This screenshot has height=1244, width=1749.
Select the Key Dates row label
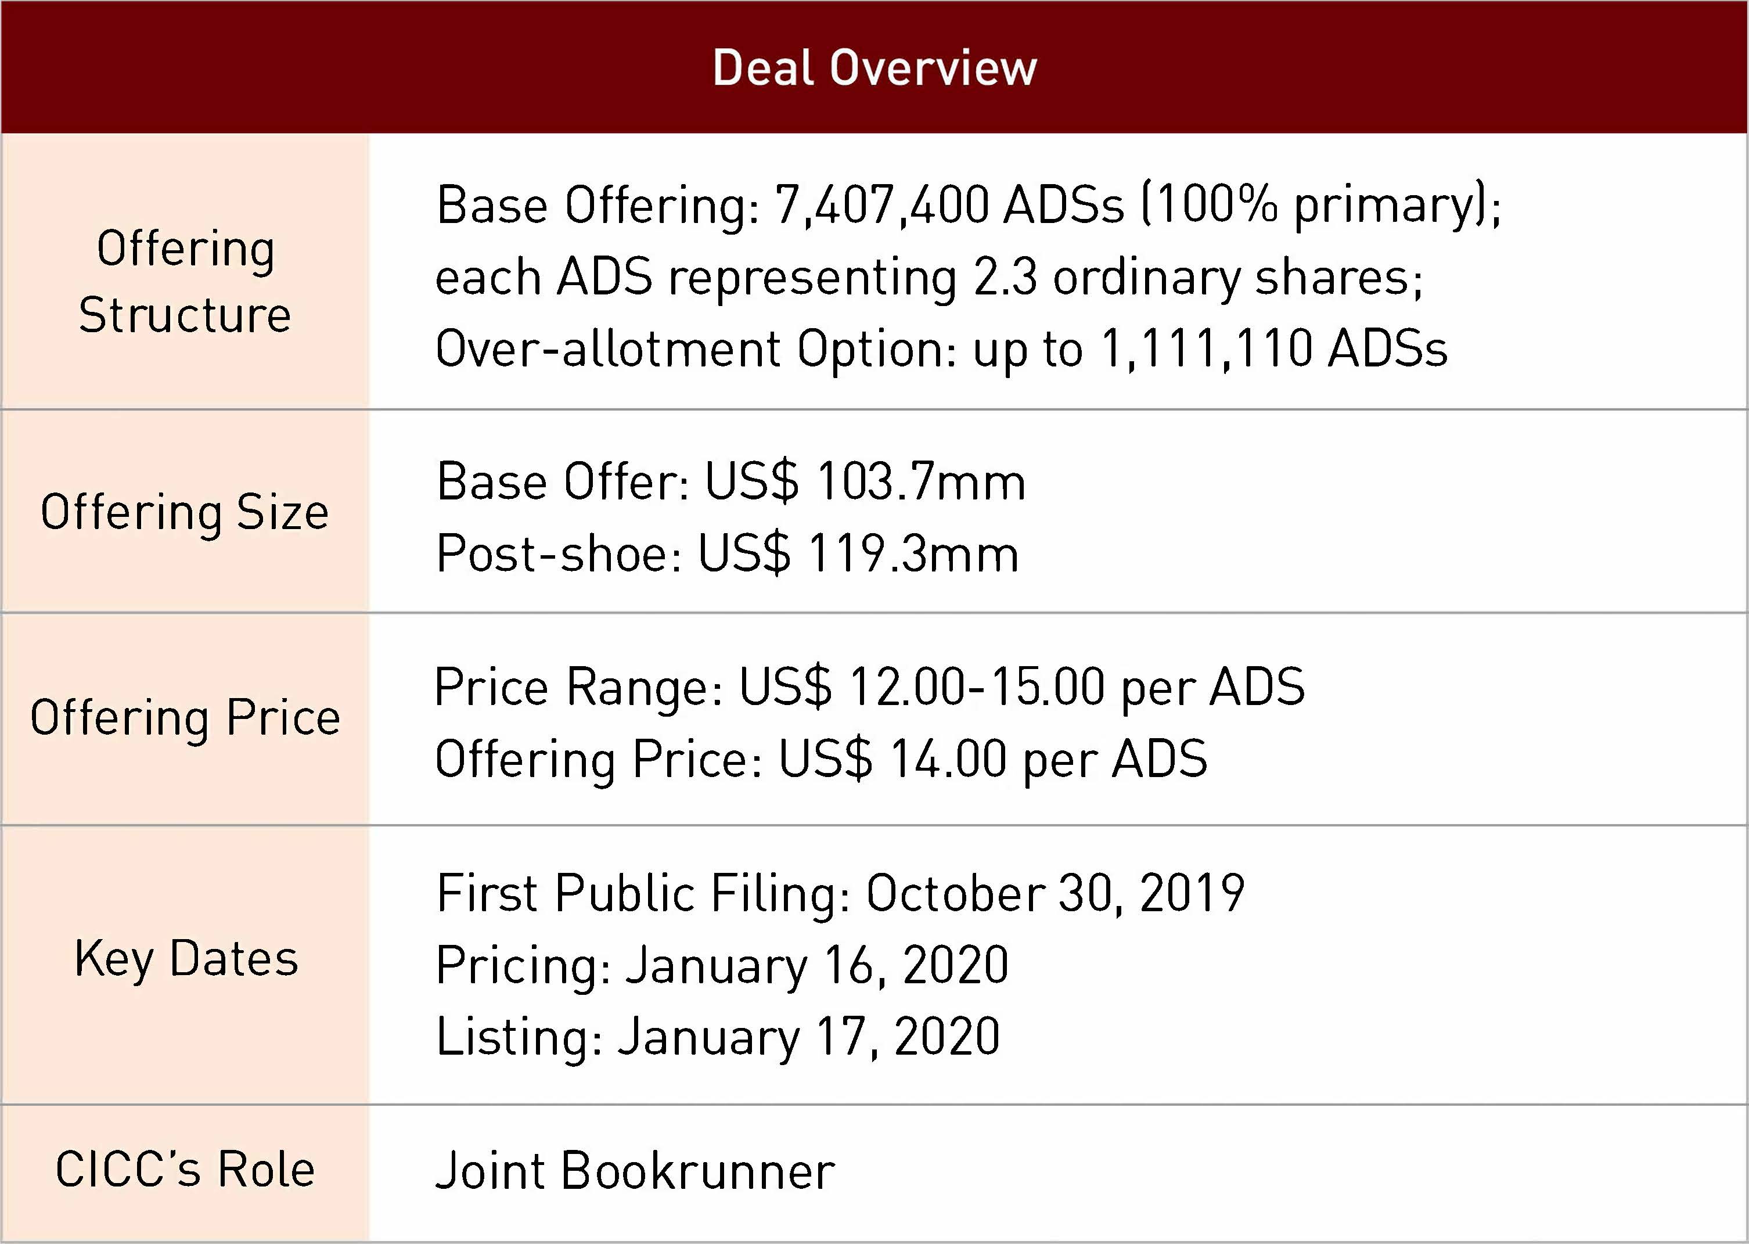point(186,958)
